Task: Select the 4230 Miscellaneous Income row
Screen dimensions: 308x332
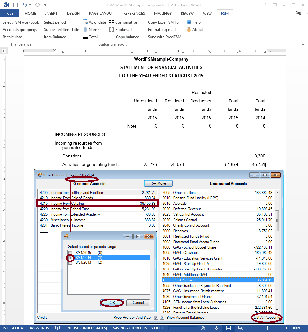Action: click(98, 220)
